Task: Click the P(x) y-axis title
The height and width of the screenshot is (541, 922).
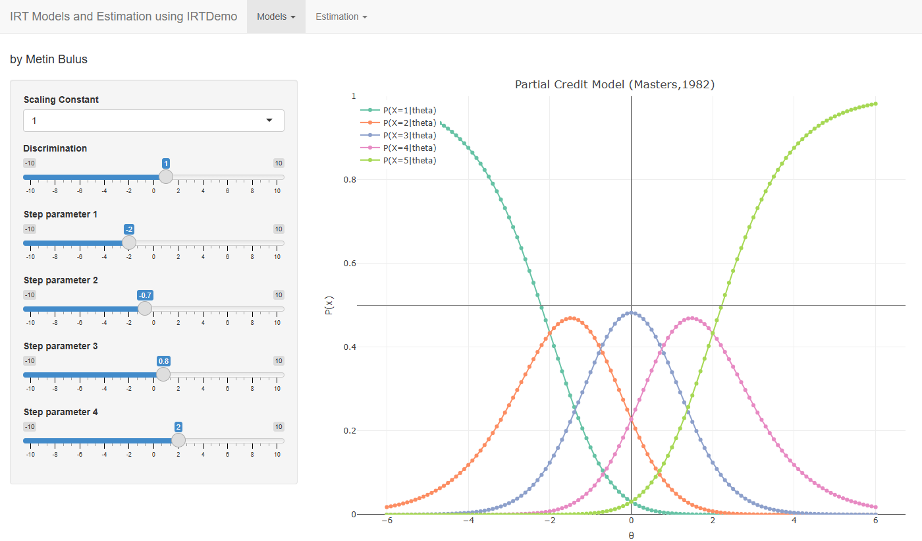Action: pyautogui.click(x=330, y=305)
